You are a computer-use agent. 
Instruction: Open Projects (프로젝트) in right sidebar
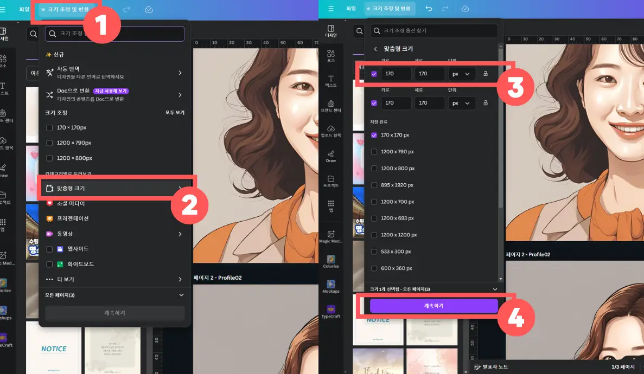[x=330, y=181]
